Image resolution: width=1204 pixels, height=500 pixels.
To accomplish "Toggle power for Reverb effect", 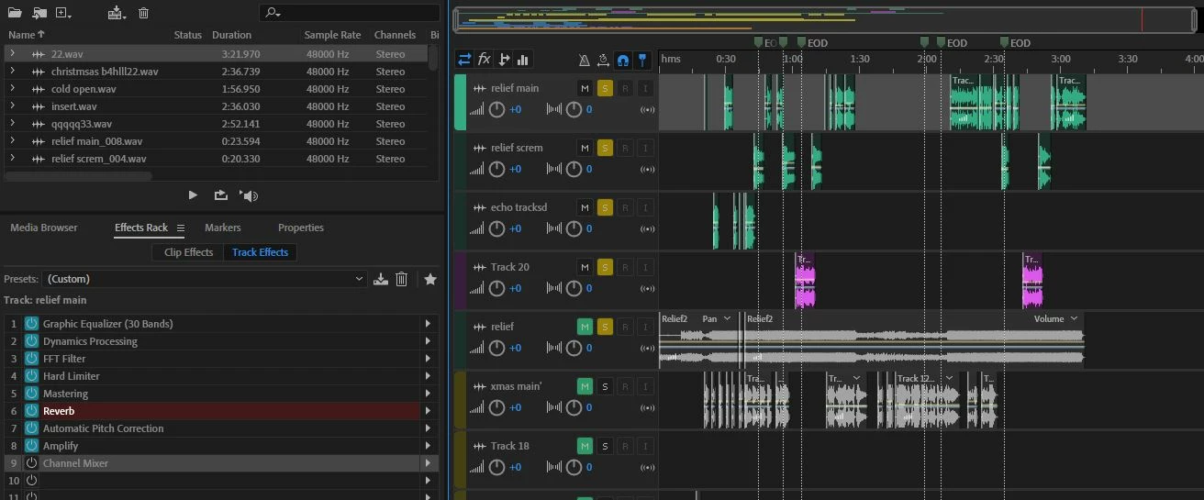I will (31, 411).
